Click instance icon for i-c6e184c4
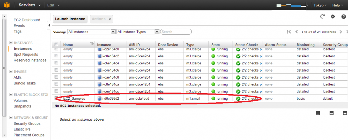 click(100, 63)
